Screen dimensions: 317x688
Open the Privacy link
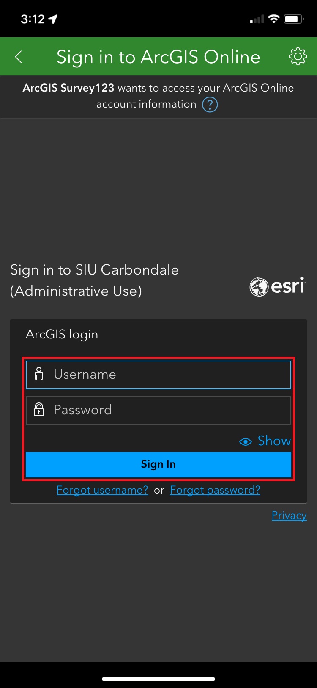(x=289, y=515)
